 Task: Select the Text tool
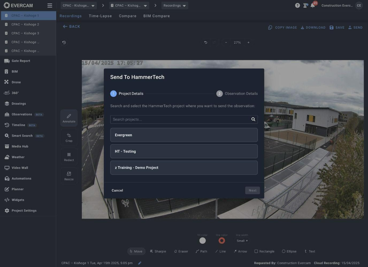[x=310, y=251]
